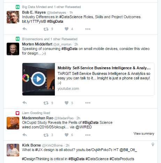
Task: Open the wired.com OkCupid article link
Action: pos(45,127)
